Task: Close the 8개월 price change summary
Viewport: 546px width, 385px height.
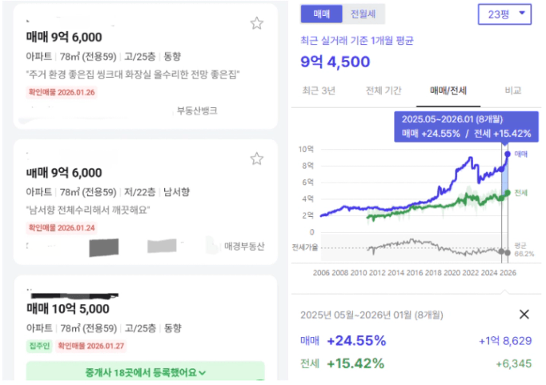Action: 524,315
